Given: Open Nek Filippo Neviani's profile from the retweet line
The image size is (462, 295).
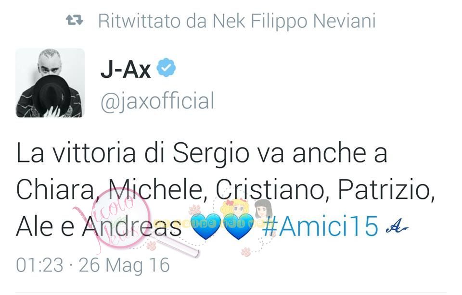Looking at the screenshot, I should tap(294, 21).
